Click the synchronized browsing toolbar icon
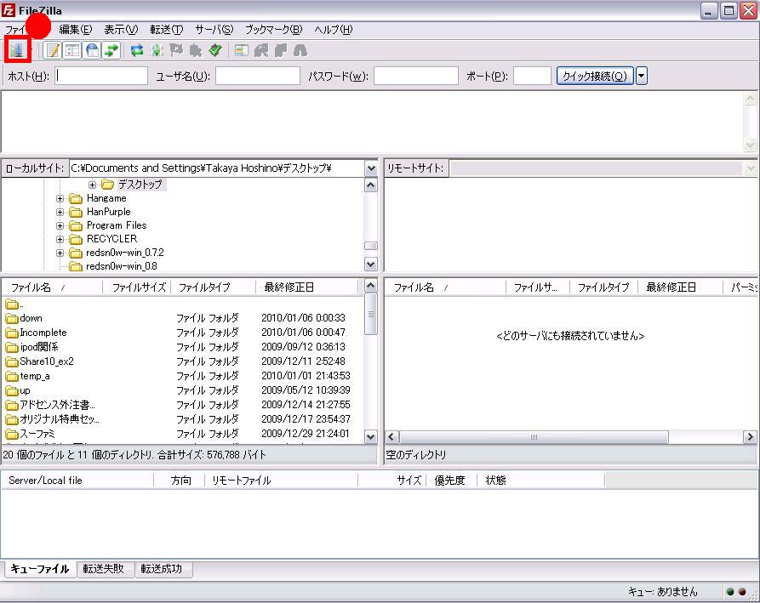Screen dimensions: 760x603 click(281, 50)
